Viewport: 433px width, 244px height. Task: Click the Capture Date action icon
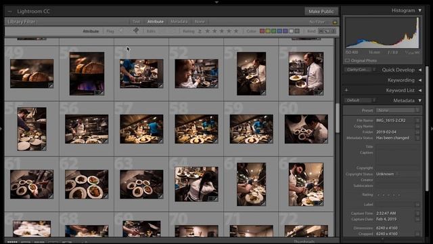[417, 219]
